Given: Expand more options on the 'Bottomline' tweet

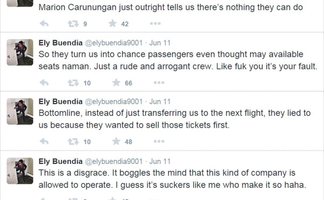Looking at the screenshot, I should [159, 142].
